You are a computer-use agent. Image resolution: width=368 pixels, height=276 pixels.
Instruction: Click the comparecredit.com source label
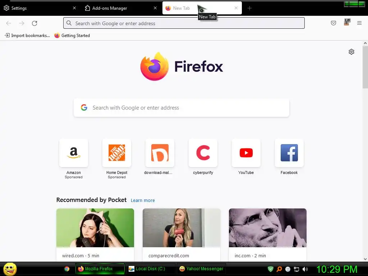pyautogui.click(x=169, y=256)
